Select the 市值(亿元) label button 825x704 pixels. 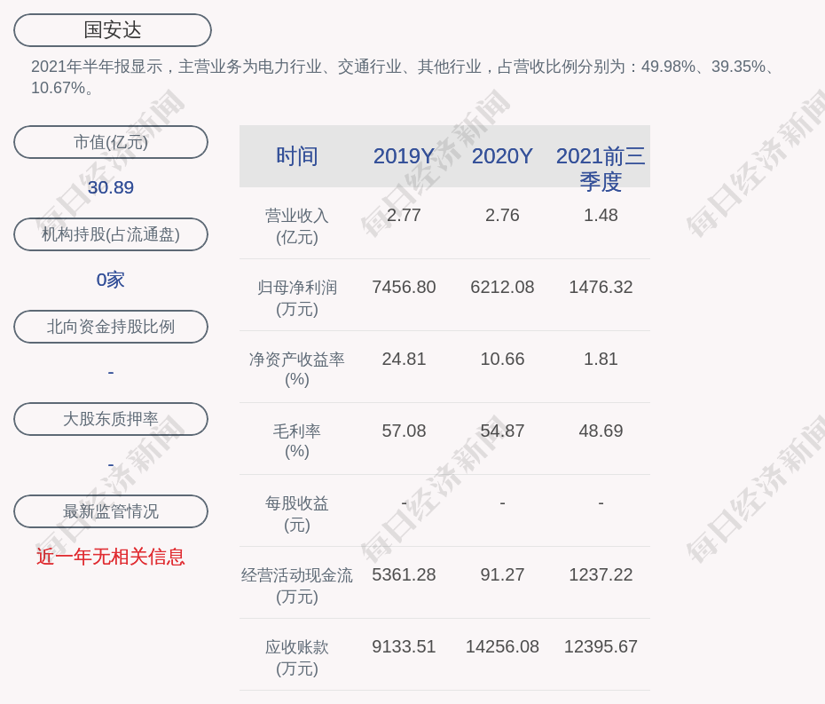111,142
